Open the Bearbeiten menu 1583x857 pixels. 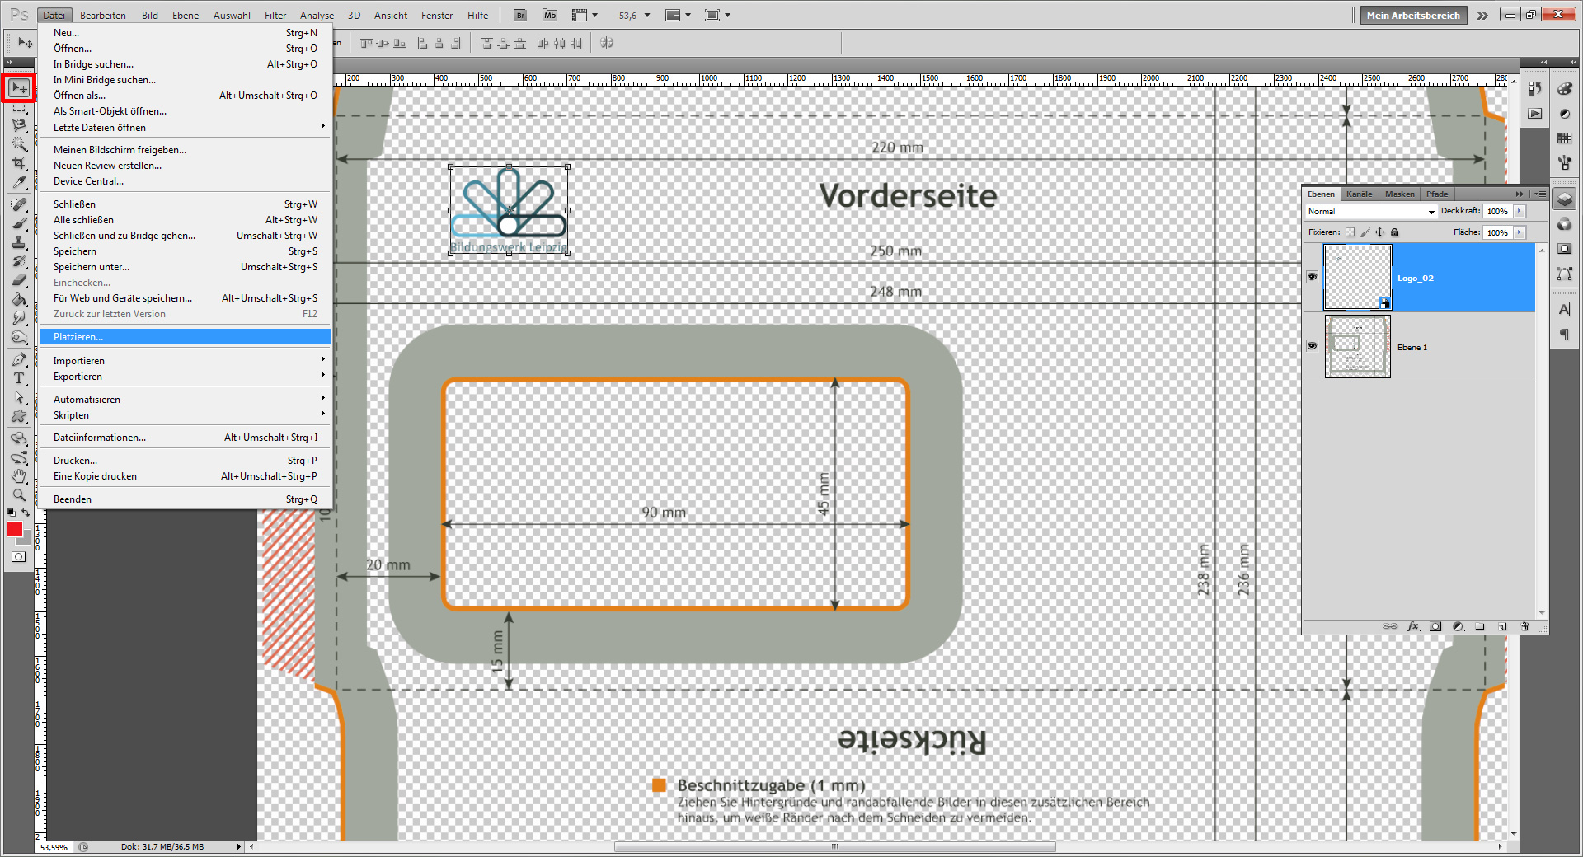102,15
